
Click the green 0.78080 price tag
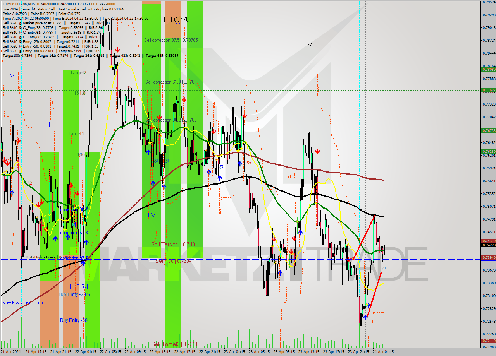(x=488, y=70)
